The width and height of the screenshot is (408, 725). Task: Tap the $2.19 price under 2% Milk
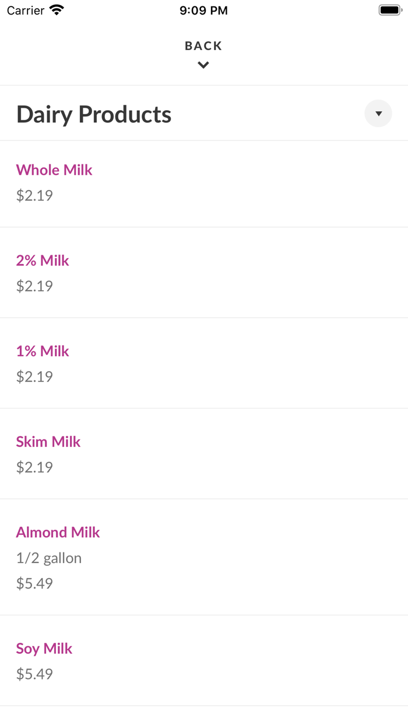(34, 286)
